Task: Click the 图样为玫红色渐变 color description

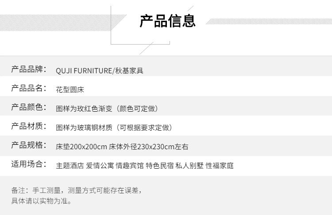Action: tap(84, 109)
